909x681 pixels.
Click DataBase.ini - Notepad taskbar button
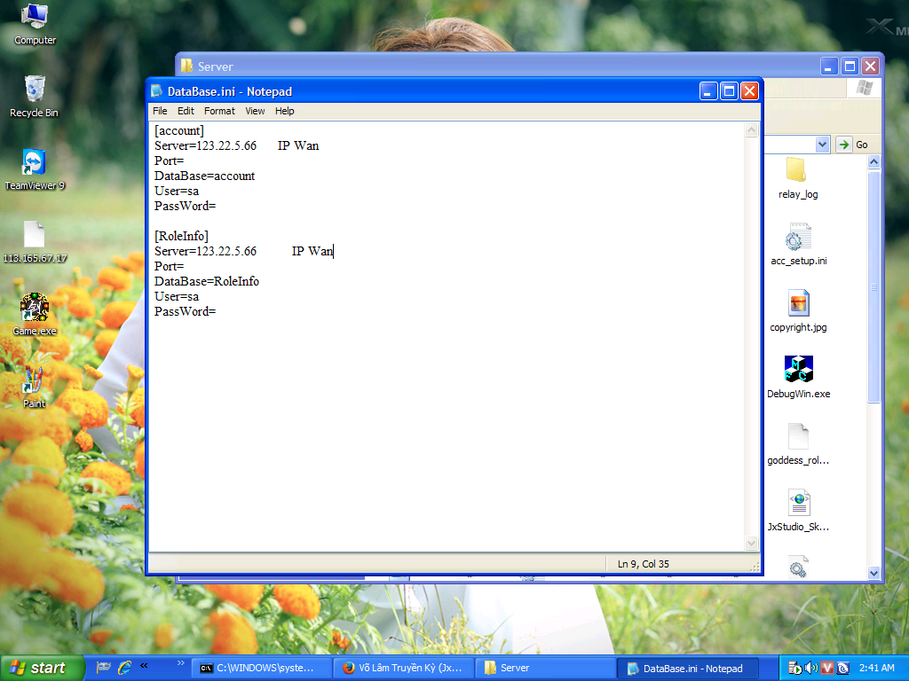688,669
